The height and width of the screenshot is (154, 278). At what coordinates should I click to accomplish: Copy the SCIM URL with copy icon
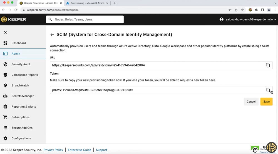coord(268,65)
